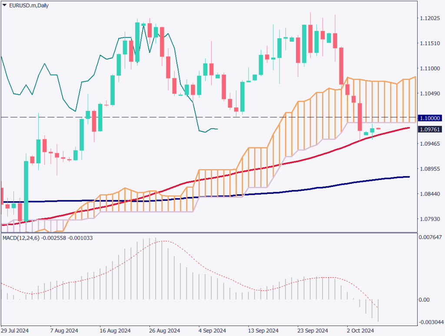Image resolution: width=445 pixels, height=336 pixels.
Task: Open the chart menu triangle beside EURUSD.m
Action: pyautogui.click(x=4, y=4)
